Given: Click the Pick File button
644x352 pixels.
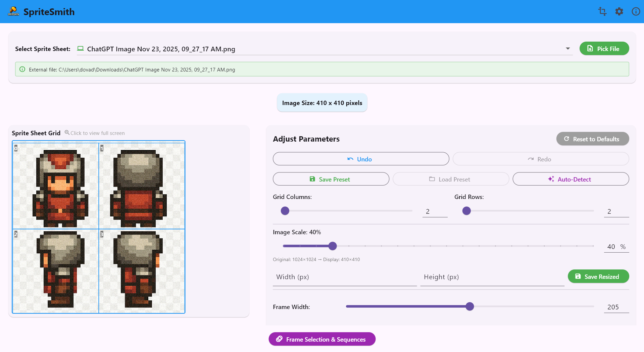Looking at the screenshot, I should click(x=604, y=49).
